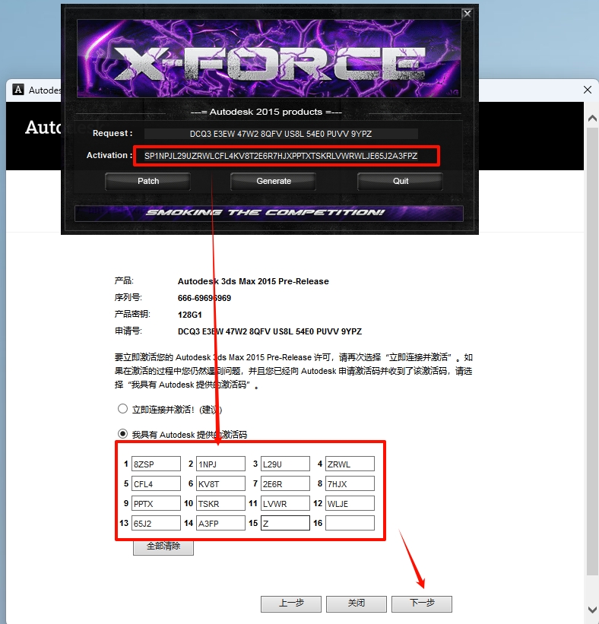
Task: Click the Autodesk 'A' icon in title bar
Action: 18,90
